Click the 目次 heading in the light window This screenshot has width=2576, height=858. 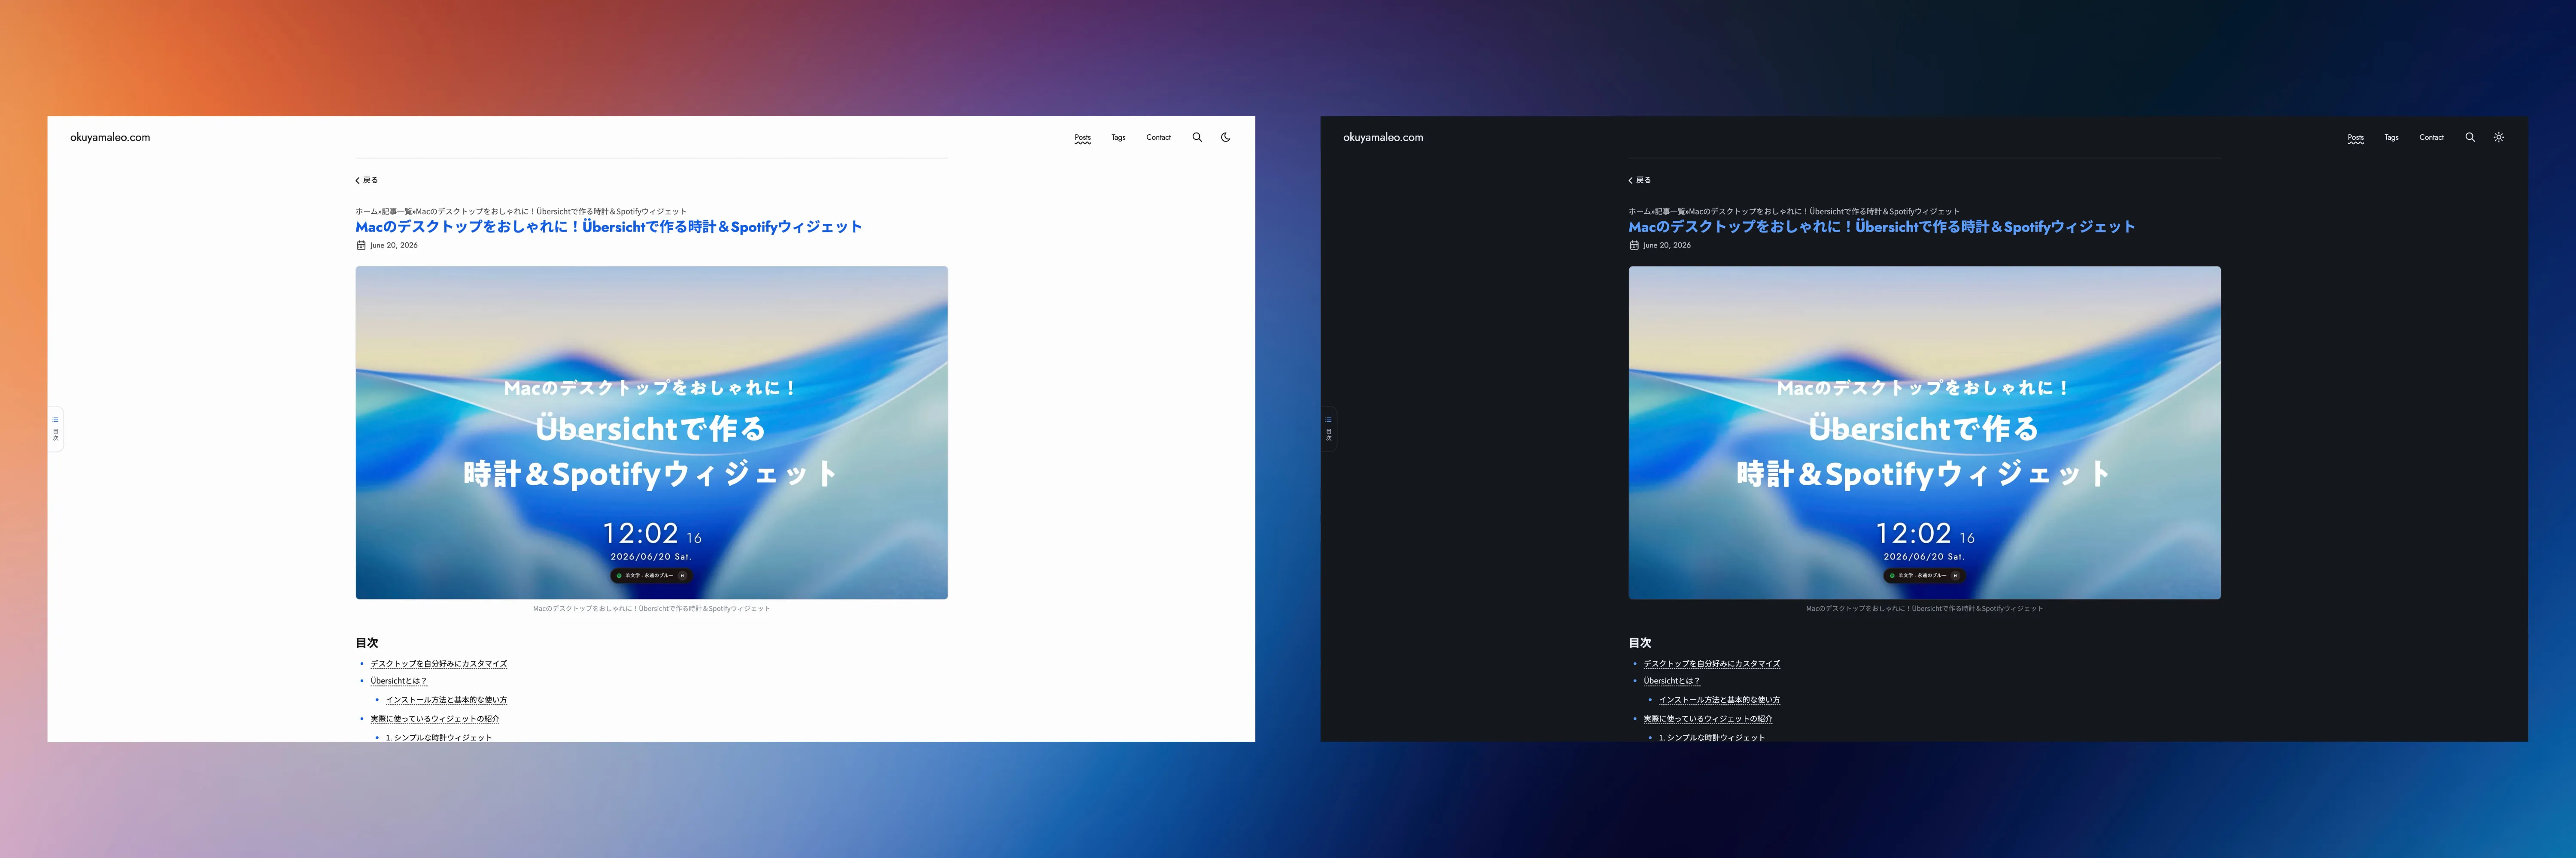[367, 643]
